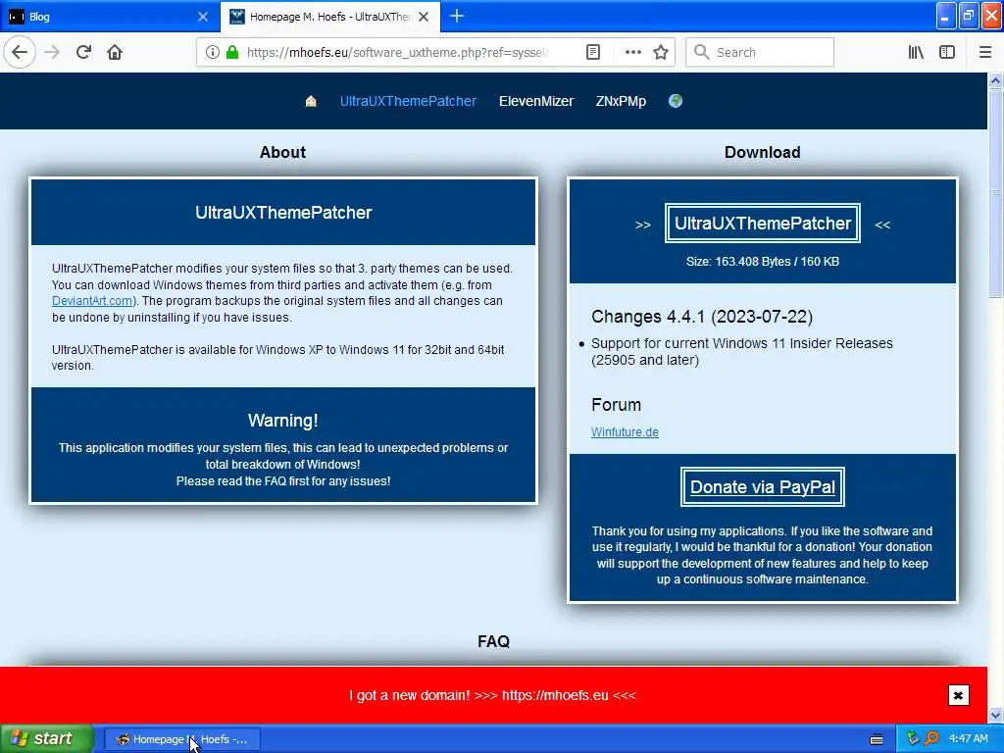Click the keyboard icon in taskbar
The height and width of the screenshot is (753, 1004).
[x=877, y=739]
